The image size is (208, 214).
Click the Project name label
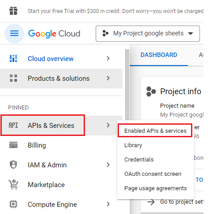coord(177,106)
